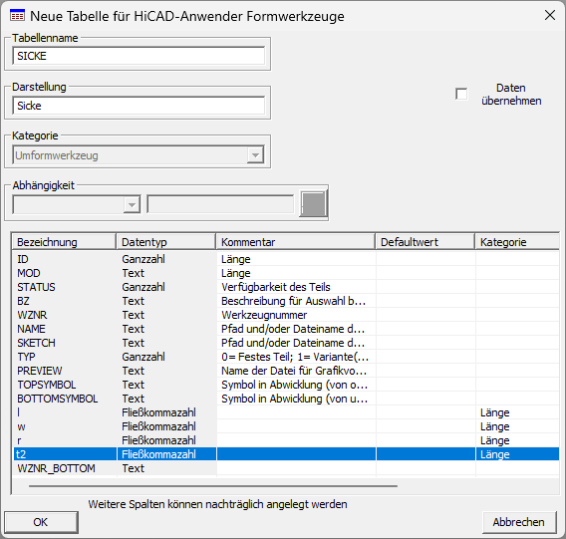Click the gray Abhängigkeit square button
This screenshot has width=566, height=539.
click(x=313, y=204)
